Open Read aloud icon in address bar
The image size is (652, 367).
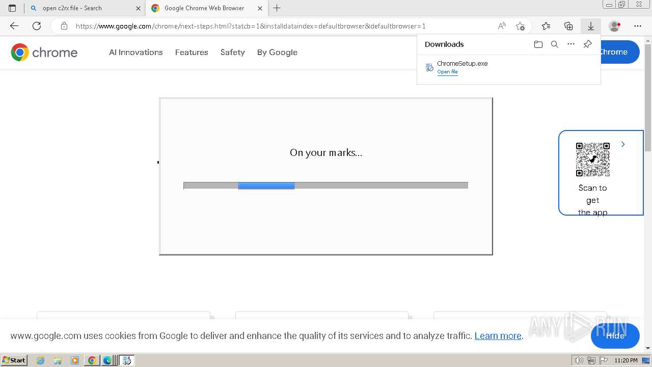pyautogui.click(x=502, y=26)
